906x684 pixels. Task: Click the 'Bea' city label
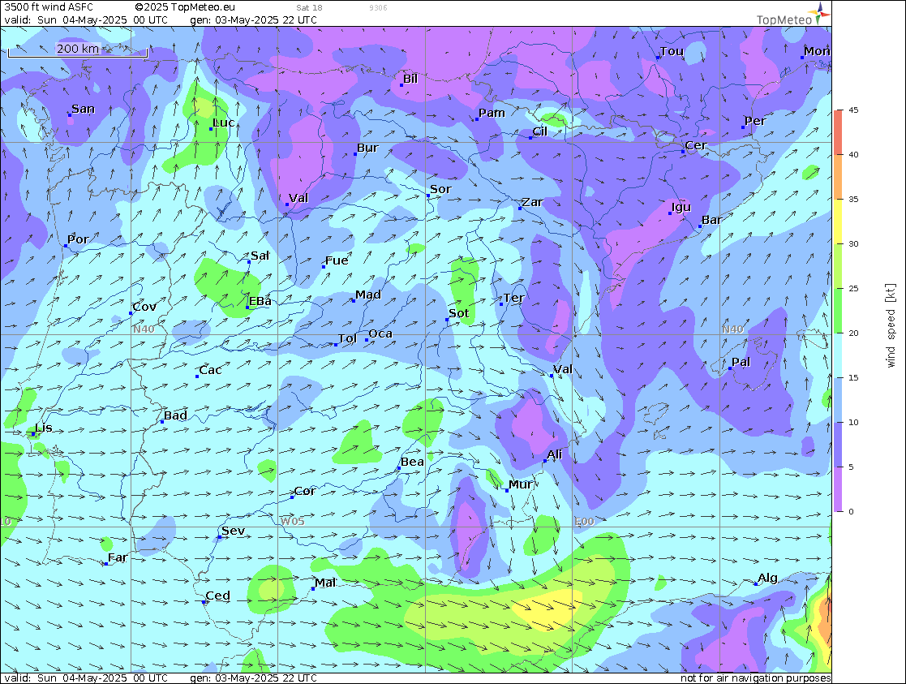pyautogui.click(x=413, y=462)
